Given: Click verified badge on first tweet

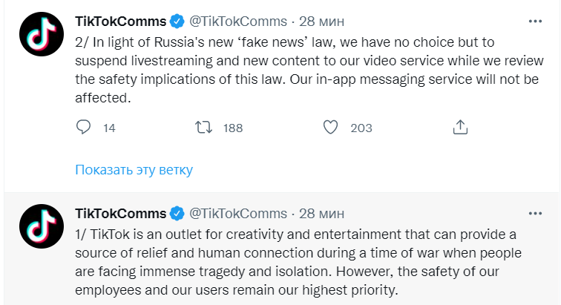Looking at the screenshot, I should pos(177,19).
